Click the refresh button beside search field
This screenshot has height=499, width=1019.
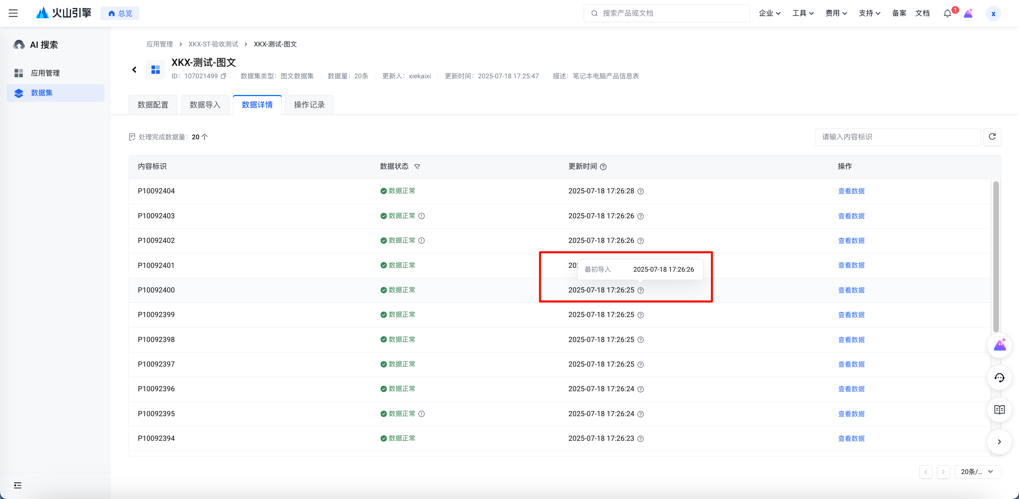coord(992,137)
